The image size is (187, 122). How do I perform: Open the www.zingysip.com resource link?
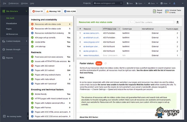tap(91, 42)
